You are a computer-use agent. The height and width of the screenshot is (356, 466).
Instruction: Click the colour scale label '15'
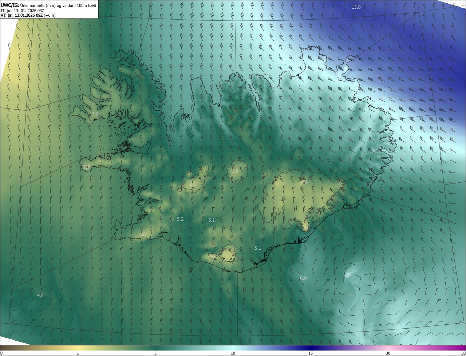(311, 353)
